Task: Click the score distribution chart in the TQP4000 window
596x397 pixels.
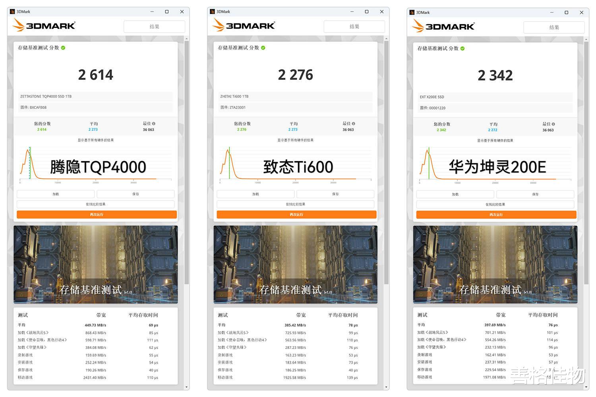Action: (96, 165)
